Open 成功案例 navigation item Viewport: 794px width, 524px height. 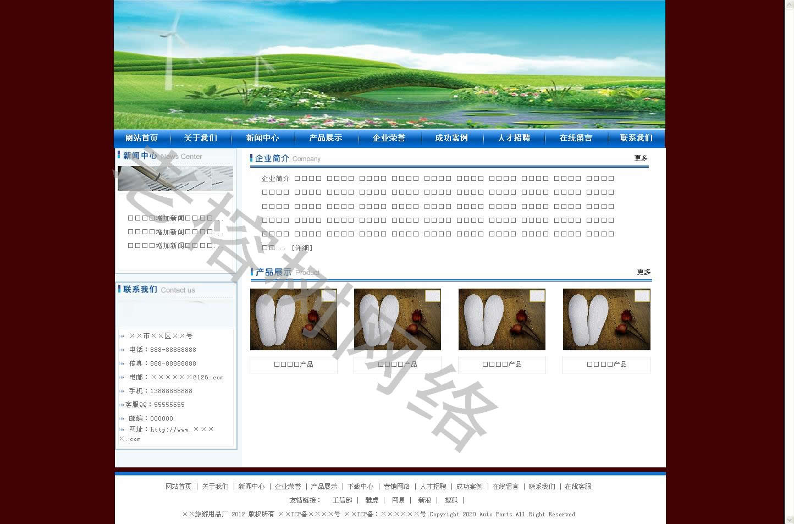451,138
